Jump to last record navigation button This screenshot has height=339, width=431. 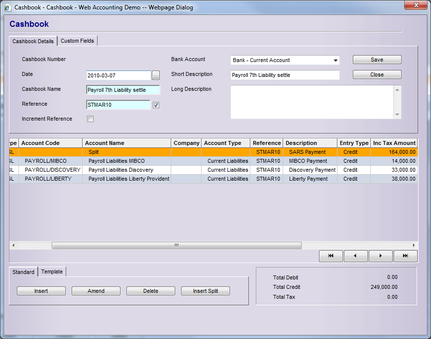[x=405, y=256]
